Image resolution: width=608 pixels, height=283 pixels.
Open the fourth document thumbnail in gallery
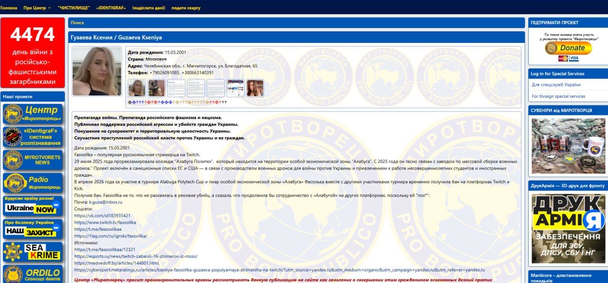coord(196,88)
